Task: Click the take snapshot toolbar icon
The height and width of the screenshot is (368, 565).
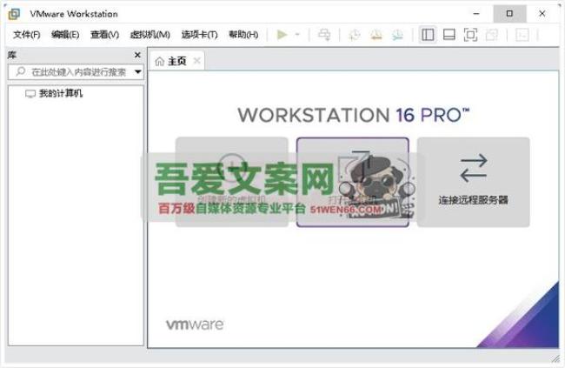Action: tap(355, 35)
